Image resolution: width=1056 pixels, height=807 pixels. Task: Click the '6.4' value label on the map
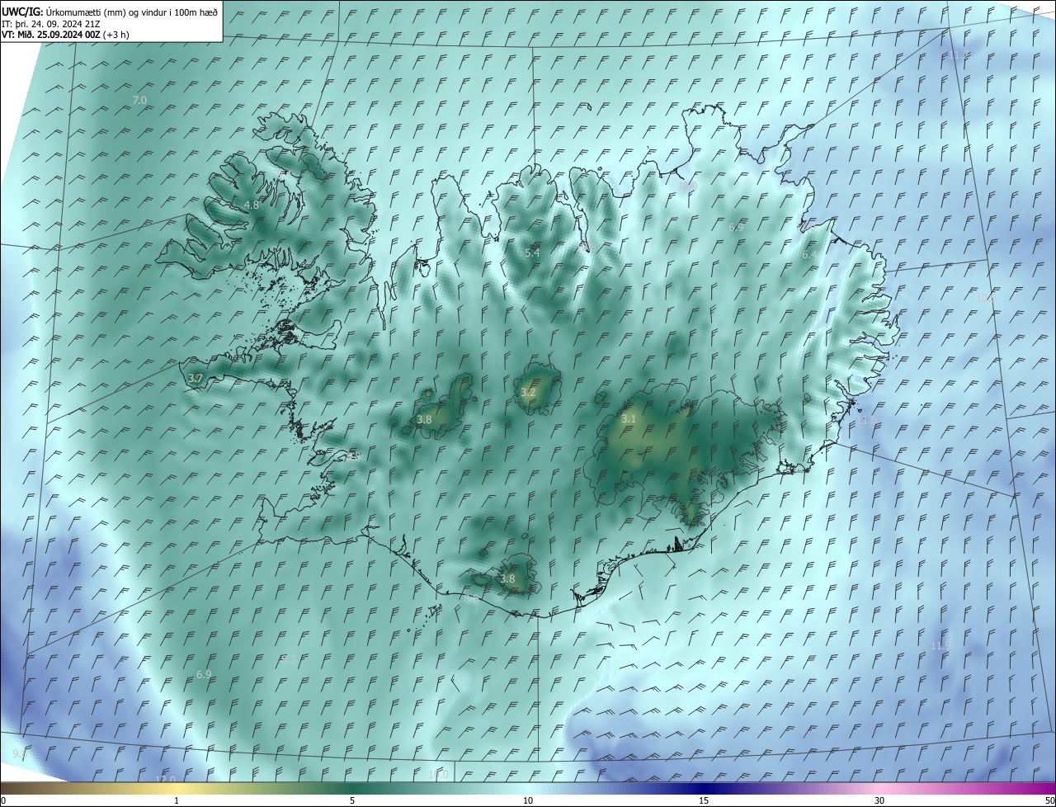click(x=809, y=255)
